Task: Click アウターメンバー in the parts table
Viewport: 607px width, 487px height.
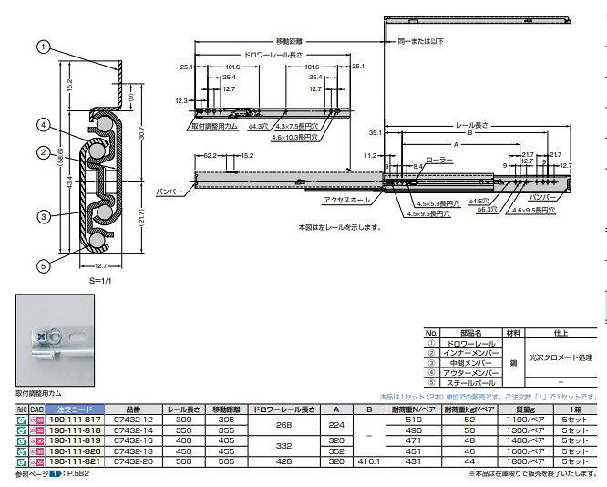Action: click(x=470, y=373)
